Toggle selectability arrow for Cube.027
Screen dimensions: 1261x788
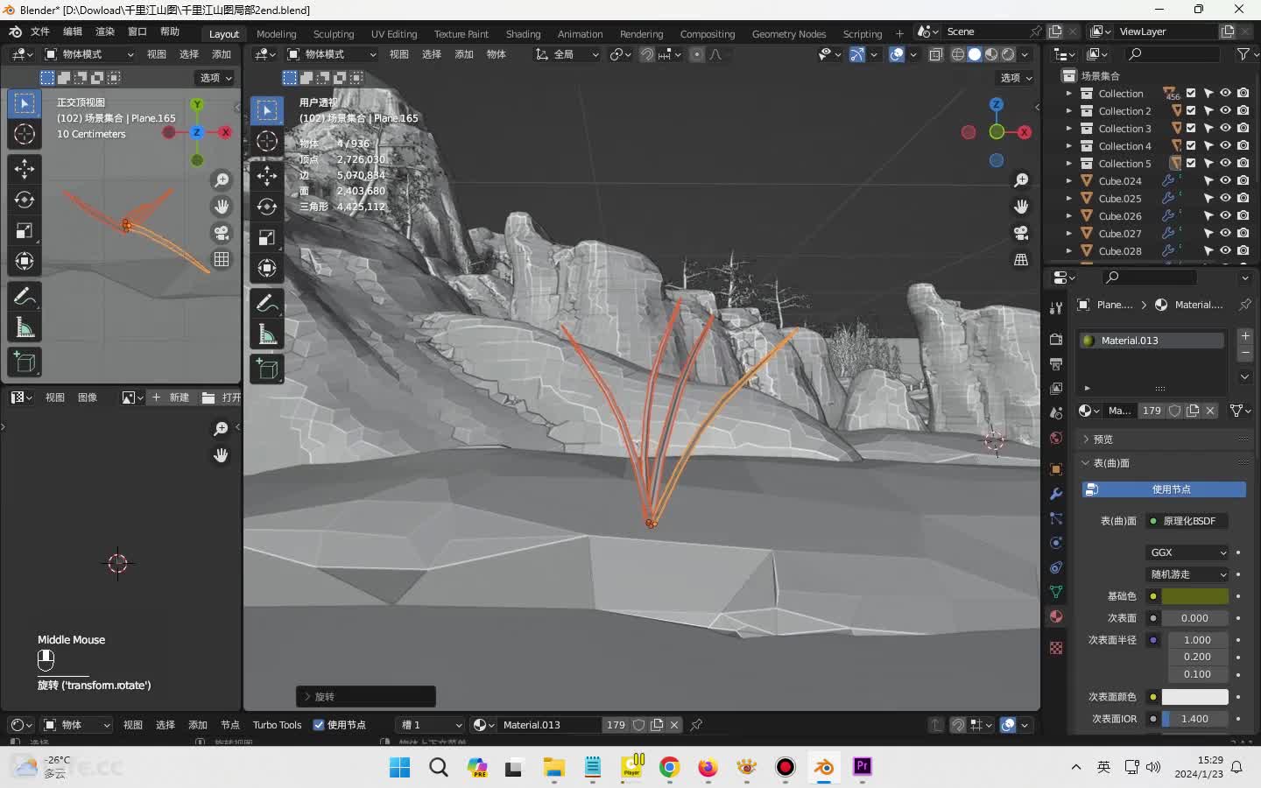pyautogui.click(x=1208, y=234)
